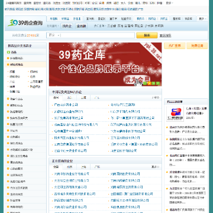This screenshot has height=213, width=213.
Task: Expand the green 药品 category header icon
Action: pyautogui.click(x=8, y=52)
